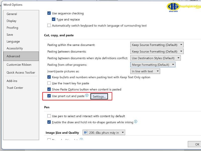Click info icon beside ink-to-shape gesture option

tap(136, 122)
